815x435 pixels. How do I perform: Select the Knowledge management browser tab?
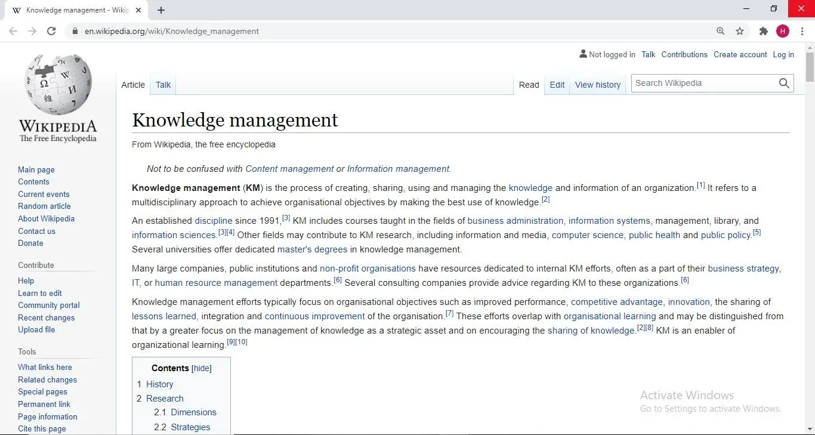(x=78, y=10)
